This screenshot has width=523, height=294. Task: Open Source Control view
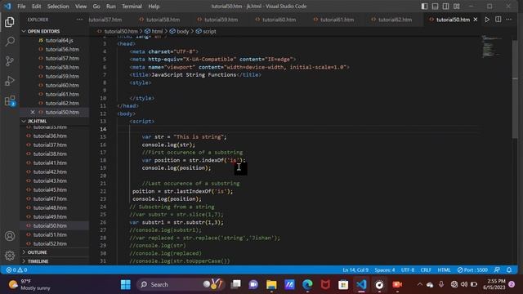click(x=10, y=61)
